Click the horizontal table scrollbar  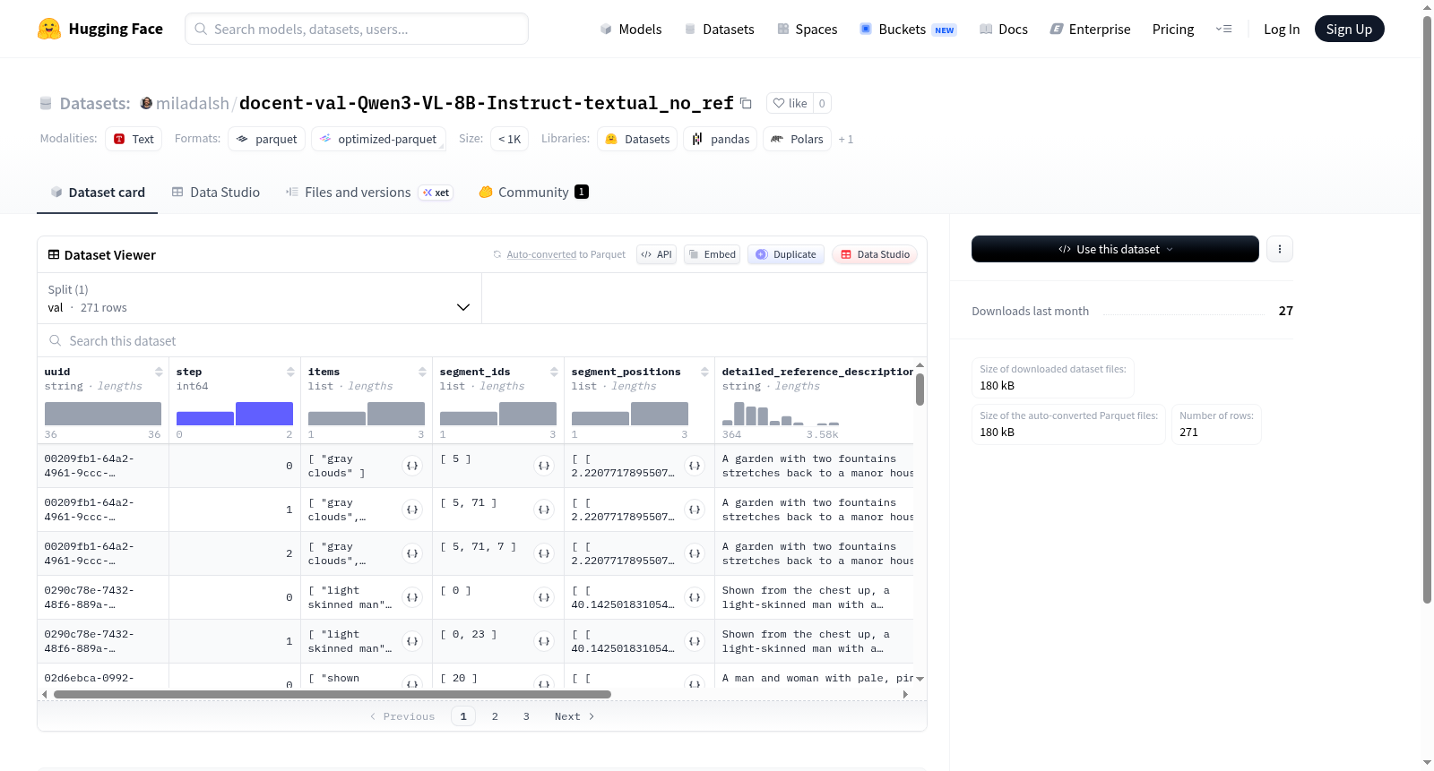point(333,694)
